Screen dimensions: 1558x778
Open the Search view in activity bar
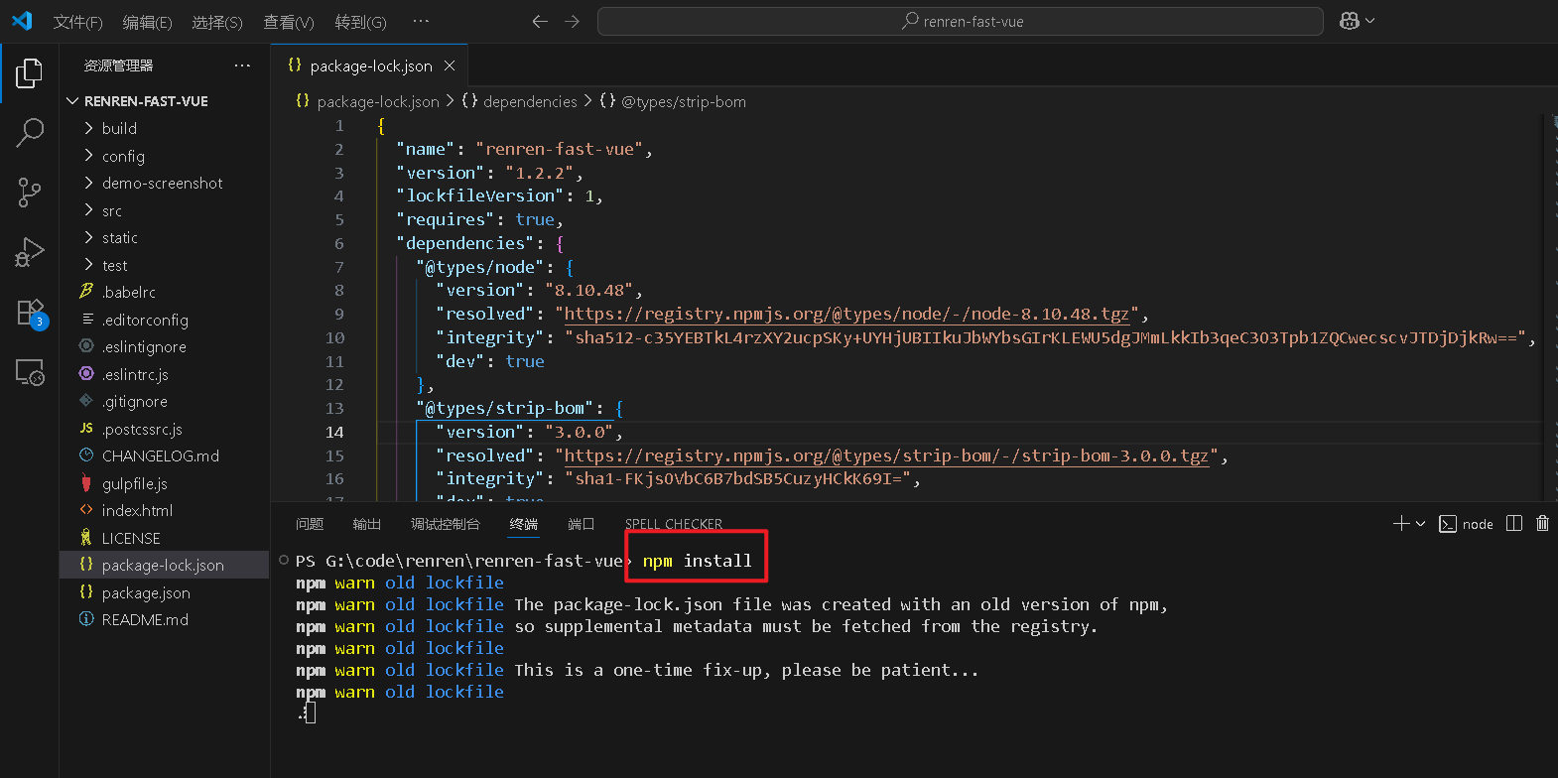[x=30, y=132]
